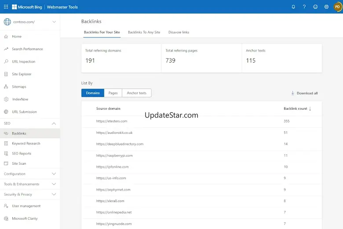Expand Security & Privacy section
Screen dimensions: 343x229
click(30, 194)
